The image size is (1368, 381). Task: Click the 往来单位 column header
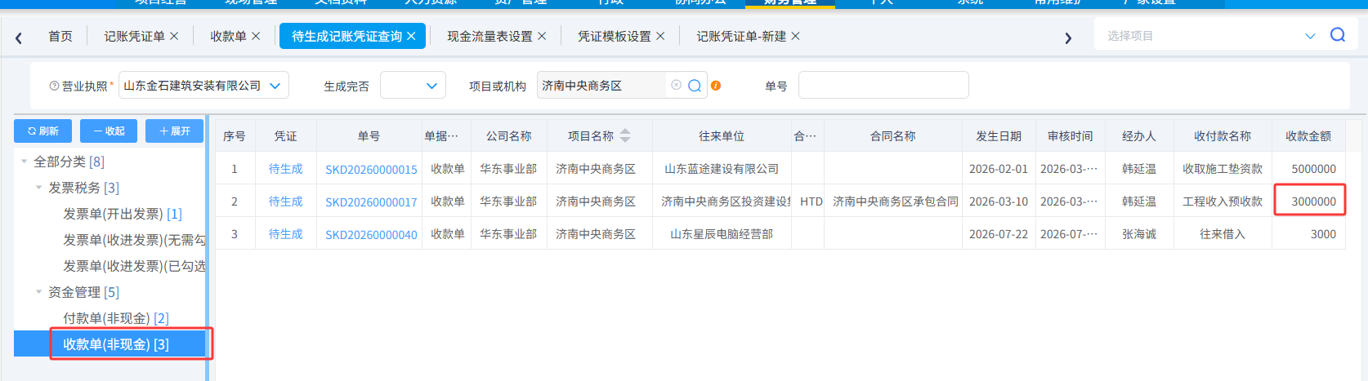pos(722,135)
